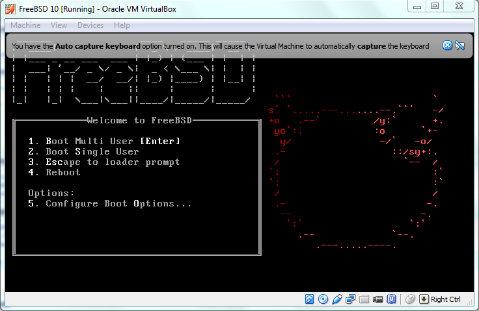Click the Right Ctrl host key label
479x311 pixels.
[445, 299]
